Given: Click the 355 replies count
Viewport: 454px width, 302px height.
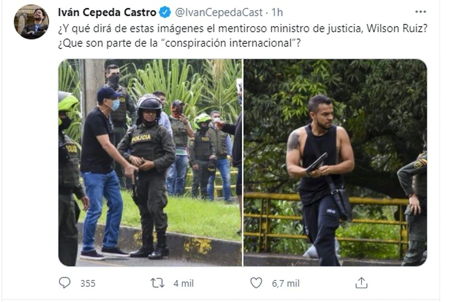Looking at the screenshot, I should (x=88, y=284).
